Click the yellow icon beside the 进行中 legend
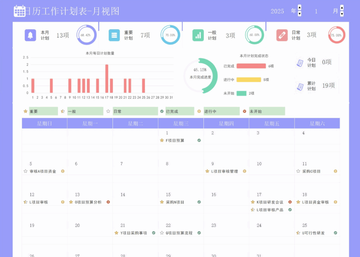 pyautogui.click(x=199, y=111)
